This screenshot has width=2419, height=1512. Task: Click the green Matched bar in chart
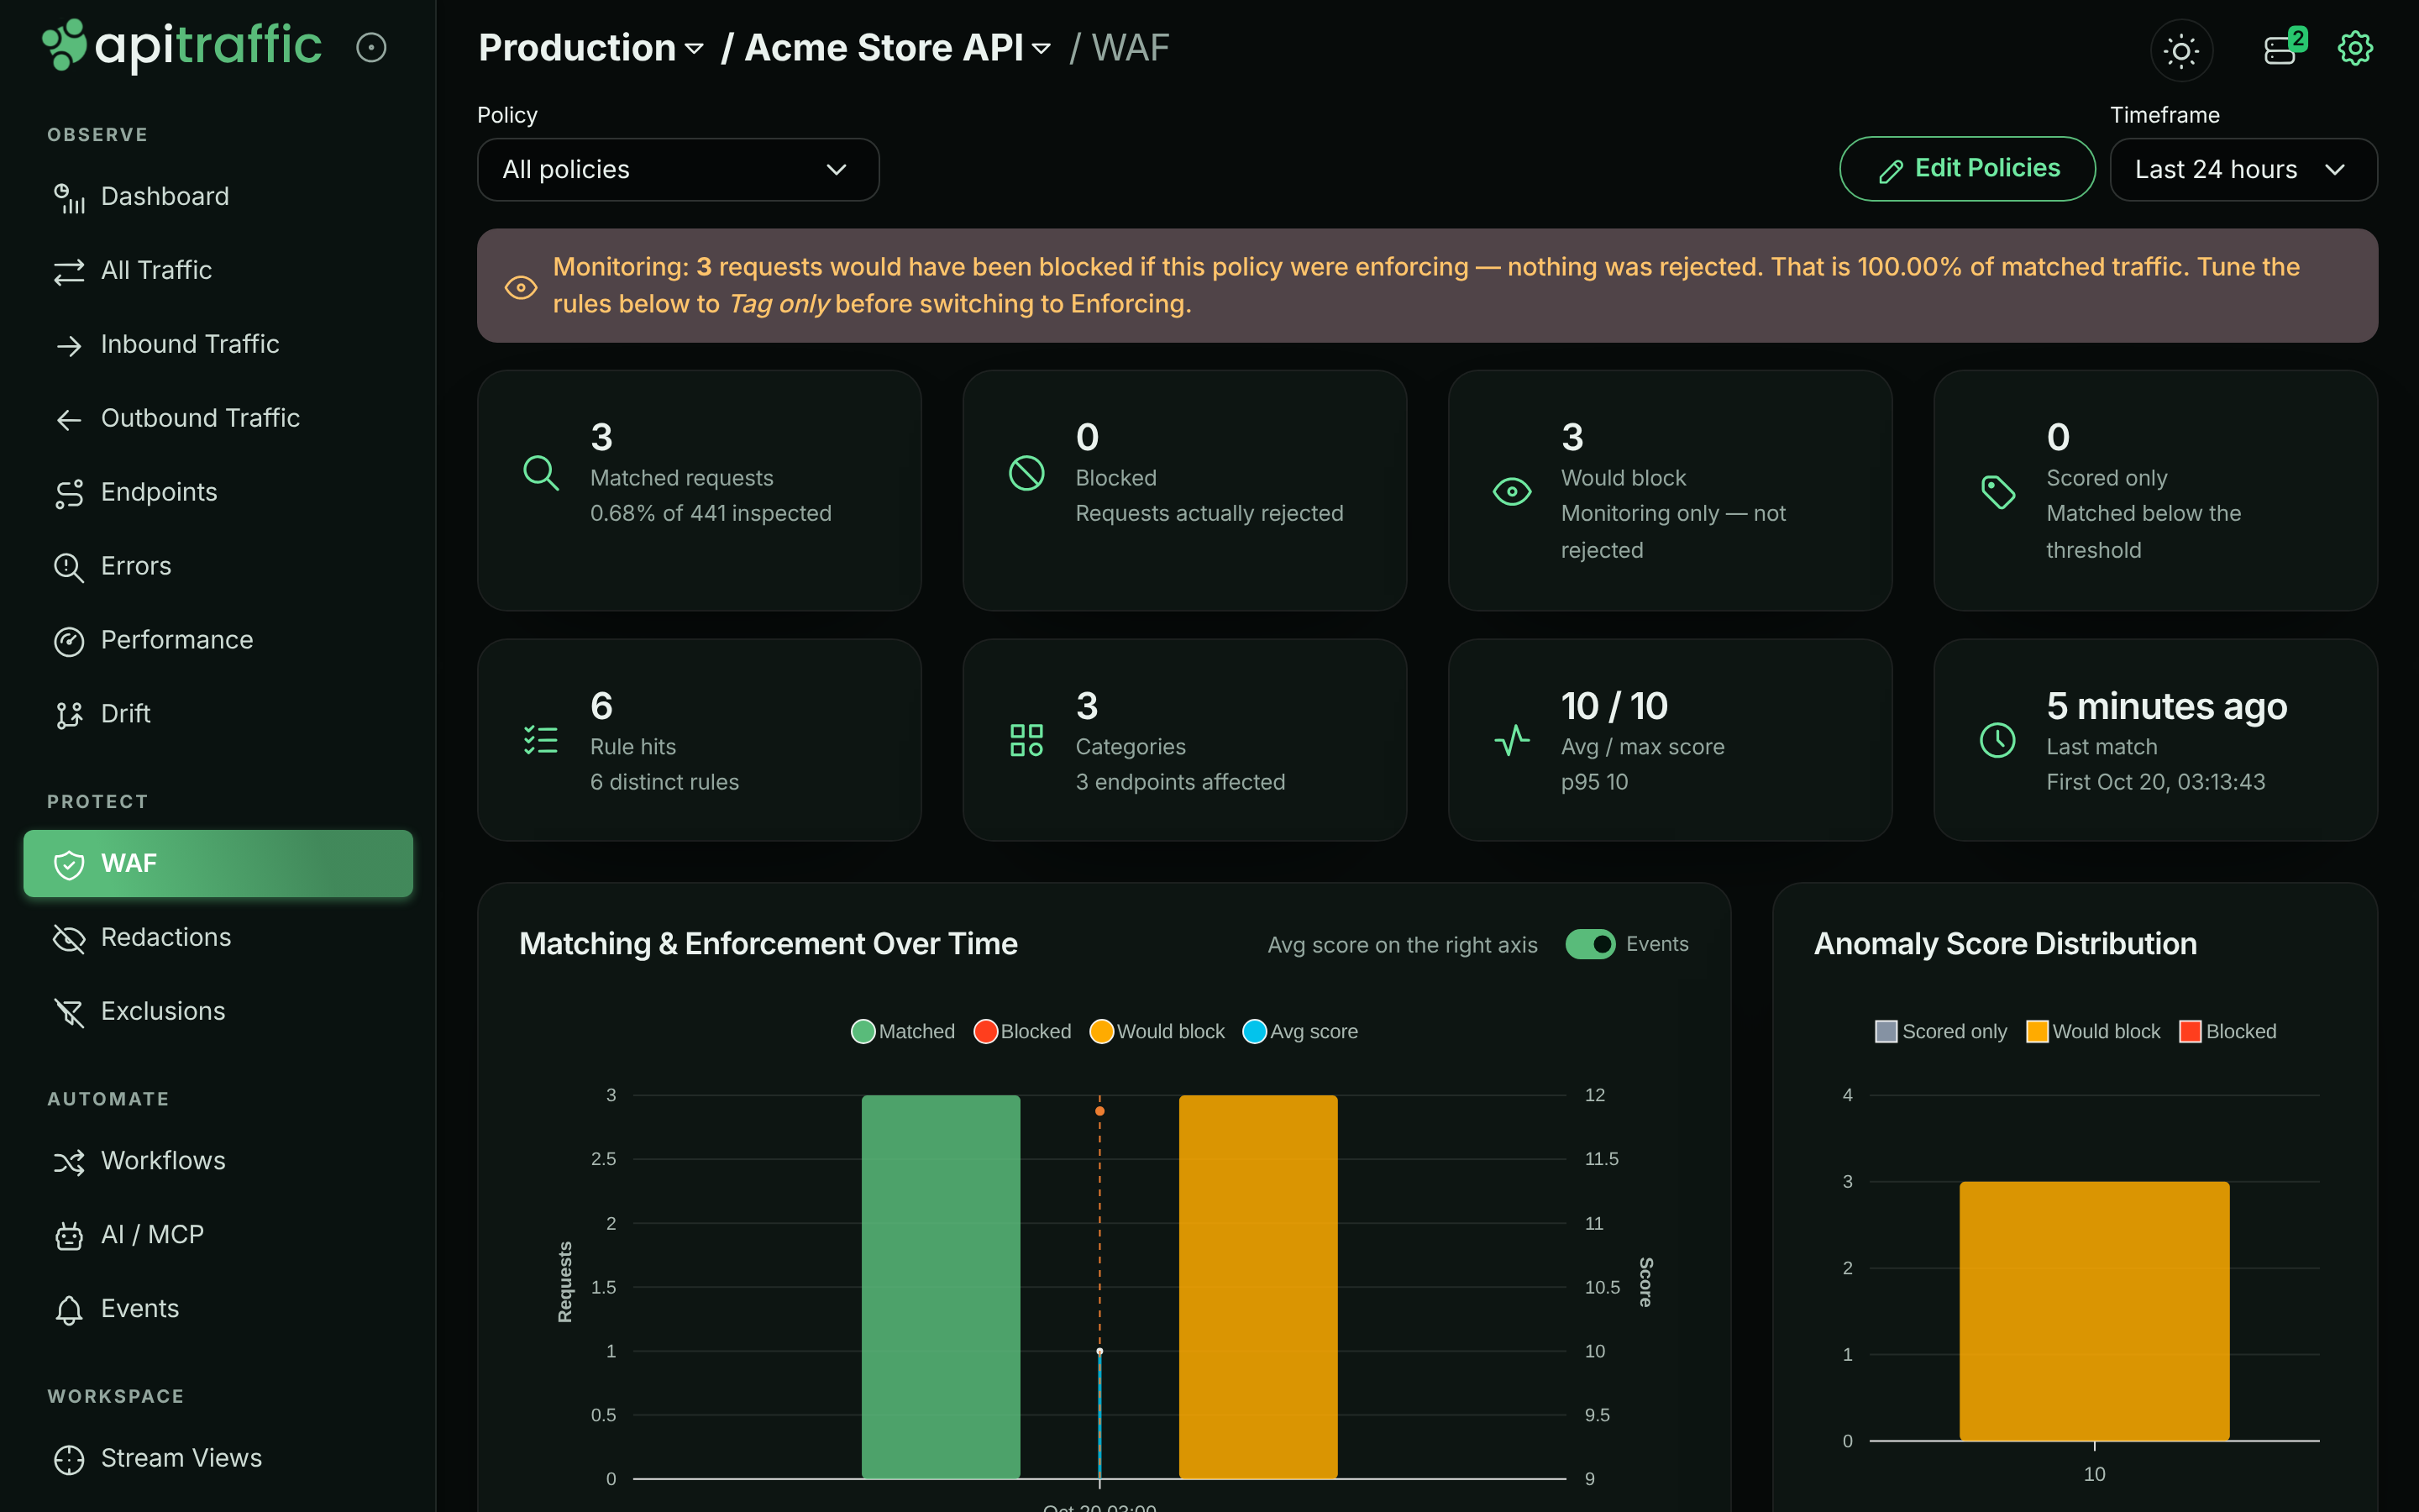941,1286
